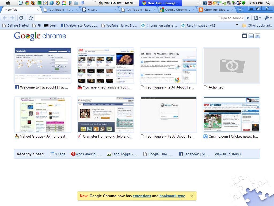Reload the page with the refresh icon
The width and height of the screenshot is (274, 206).
click(21, 18)
